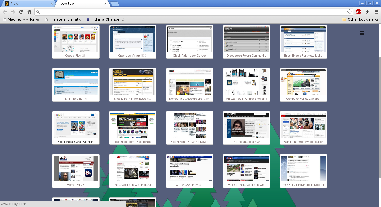Close the Plex tab
The width and height of the screenshot is (381, 207).
pyautogui.click(x=52, y=4)
